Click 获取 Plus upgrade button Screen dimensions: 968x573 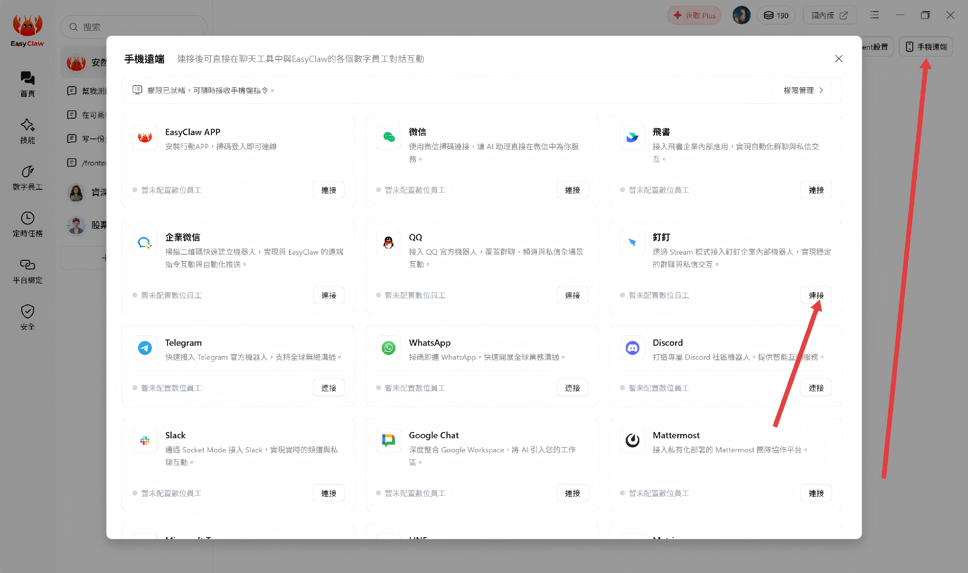[694, 15]
